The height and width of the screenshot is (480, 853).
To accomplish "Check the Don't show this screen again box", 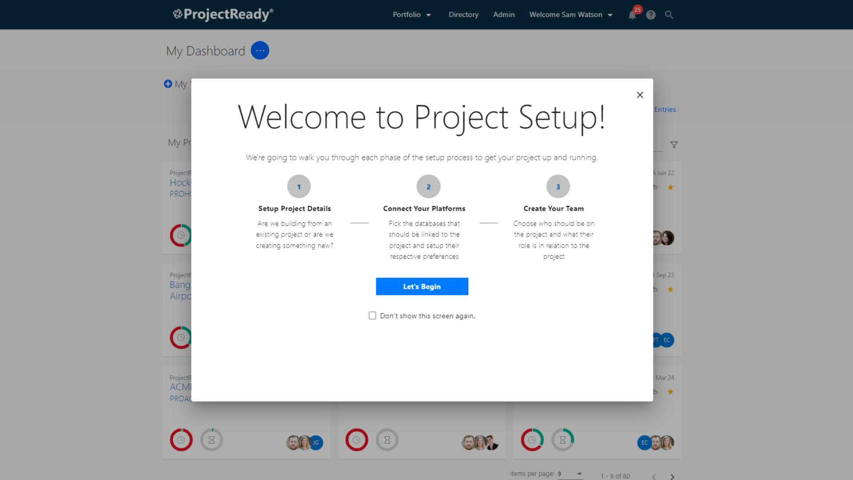I will [x=372, y=316].
